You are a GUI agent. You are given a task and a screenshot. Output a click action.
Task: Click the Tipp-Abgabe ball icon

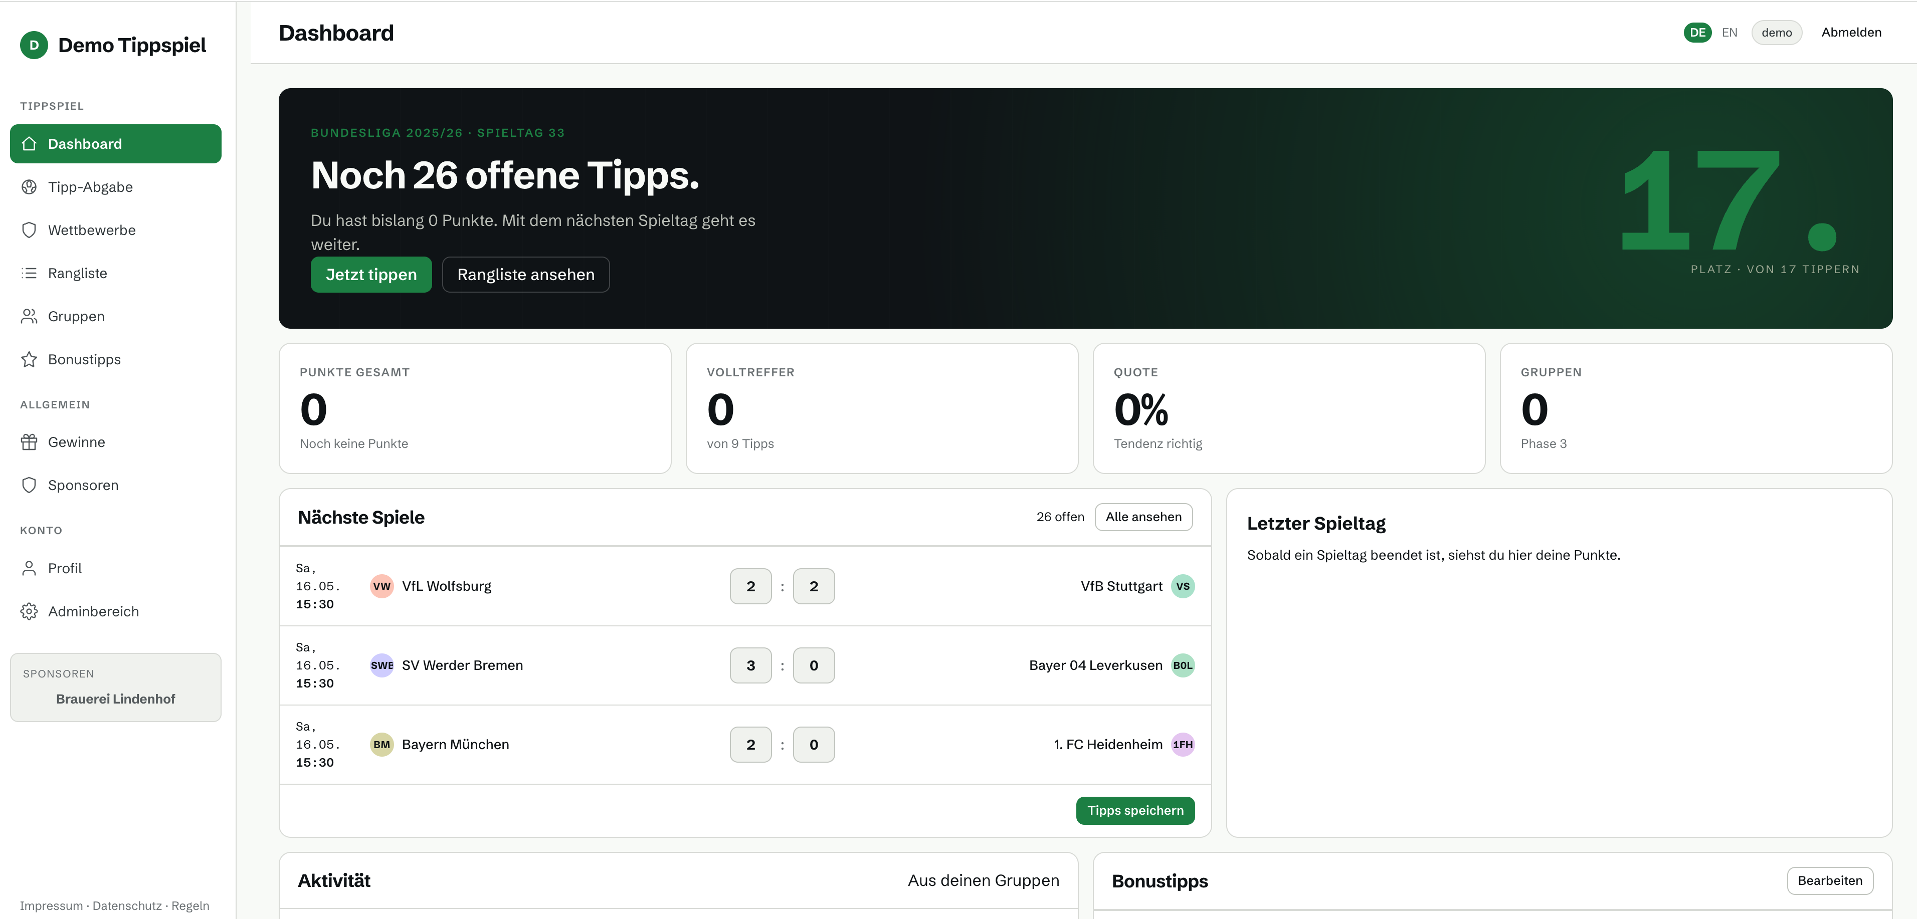click(x=29, y=187)
